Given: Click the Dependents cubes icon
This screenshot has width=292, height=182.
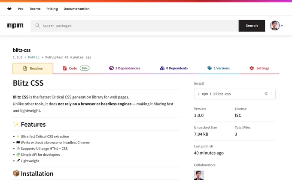Looking at the screenshot, I should coord(162,68).
